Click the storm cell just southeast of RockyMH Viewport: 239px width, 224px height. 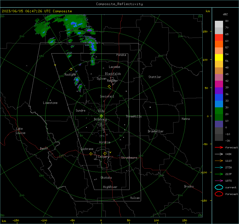(77, 81)
